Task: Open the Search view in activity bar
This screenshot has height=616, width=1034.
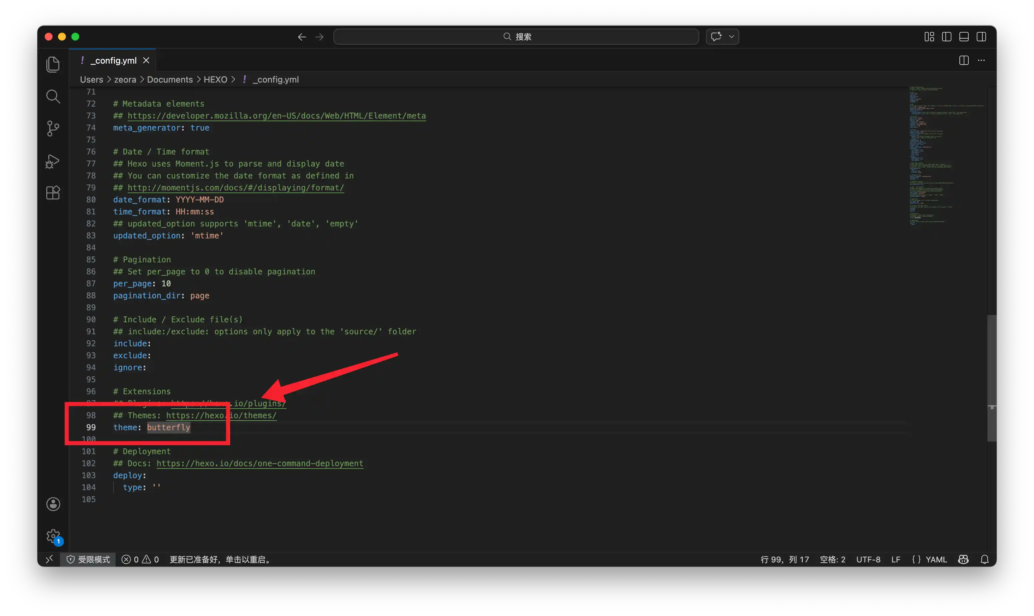Action: coord(53,96)
